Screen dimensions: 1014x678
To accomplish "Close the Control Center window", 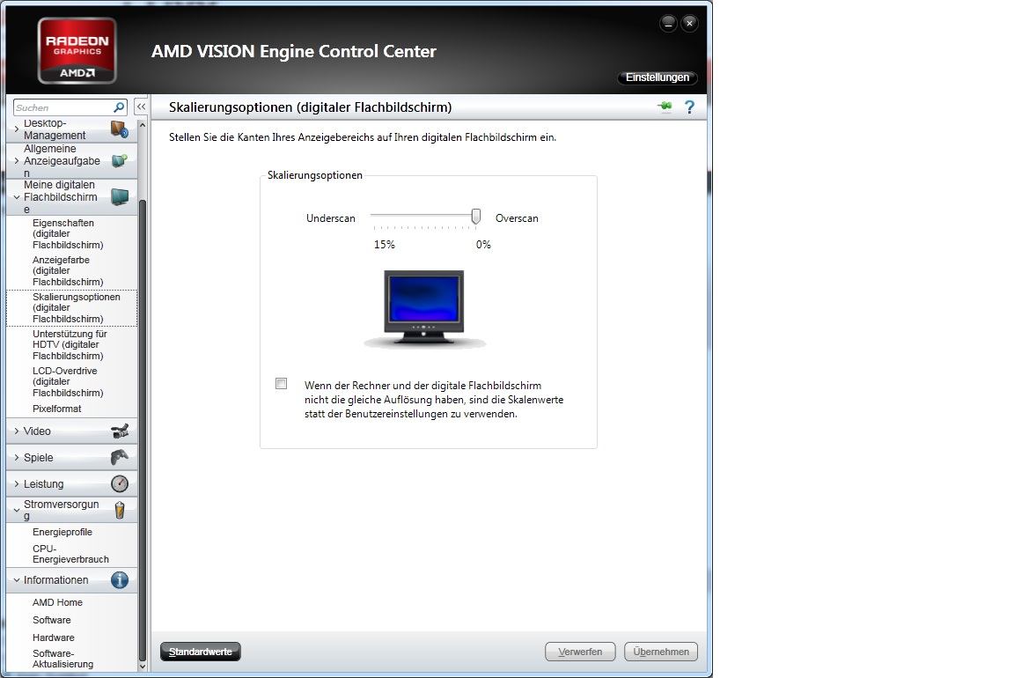I will pos(689,24).
